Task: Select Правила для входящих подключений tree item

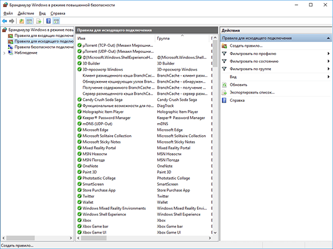Action: coord(44,35)
